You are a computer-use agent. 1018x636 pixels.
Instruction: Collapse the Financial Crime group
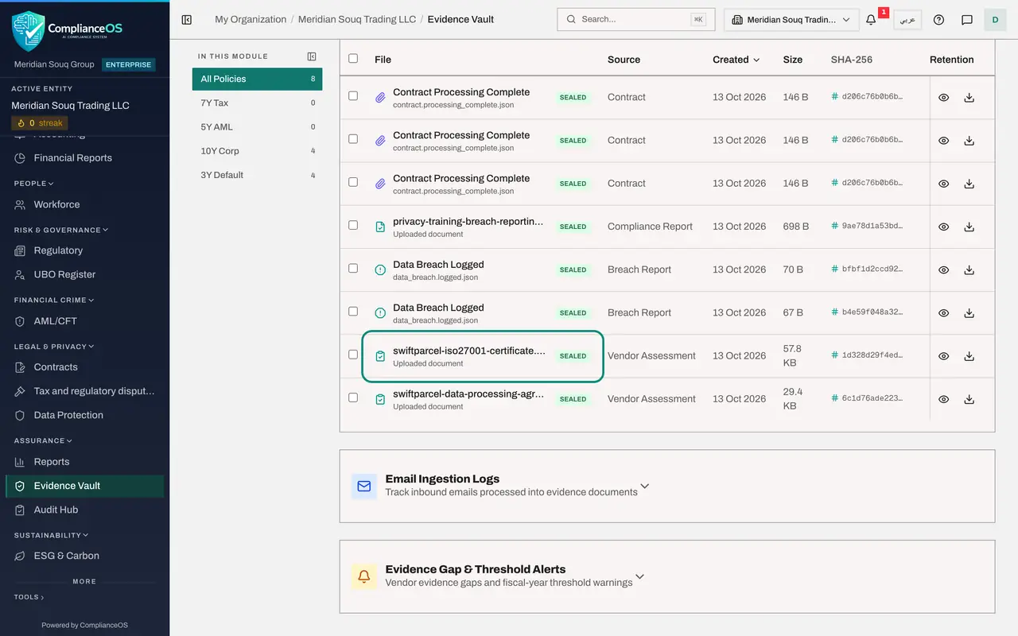54,301
